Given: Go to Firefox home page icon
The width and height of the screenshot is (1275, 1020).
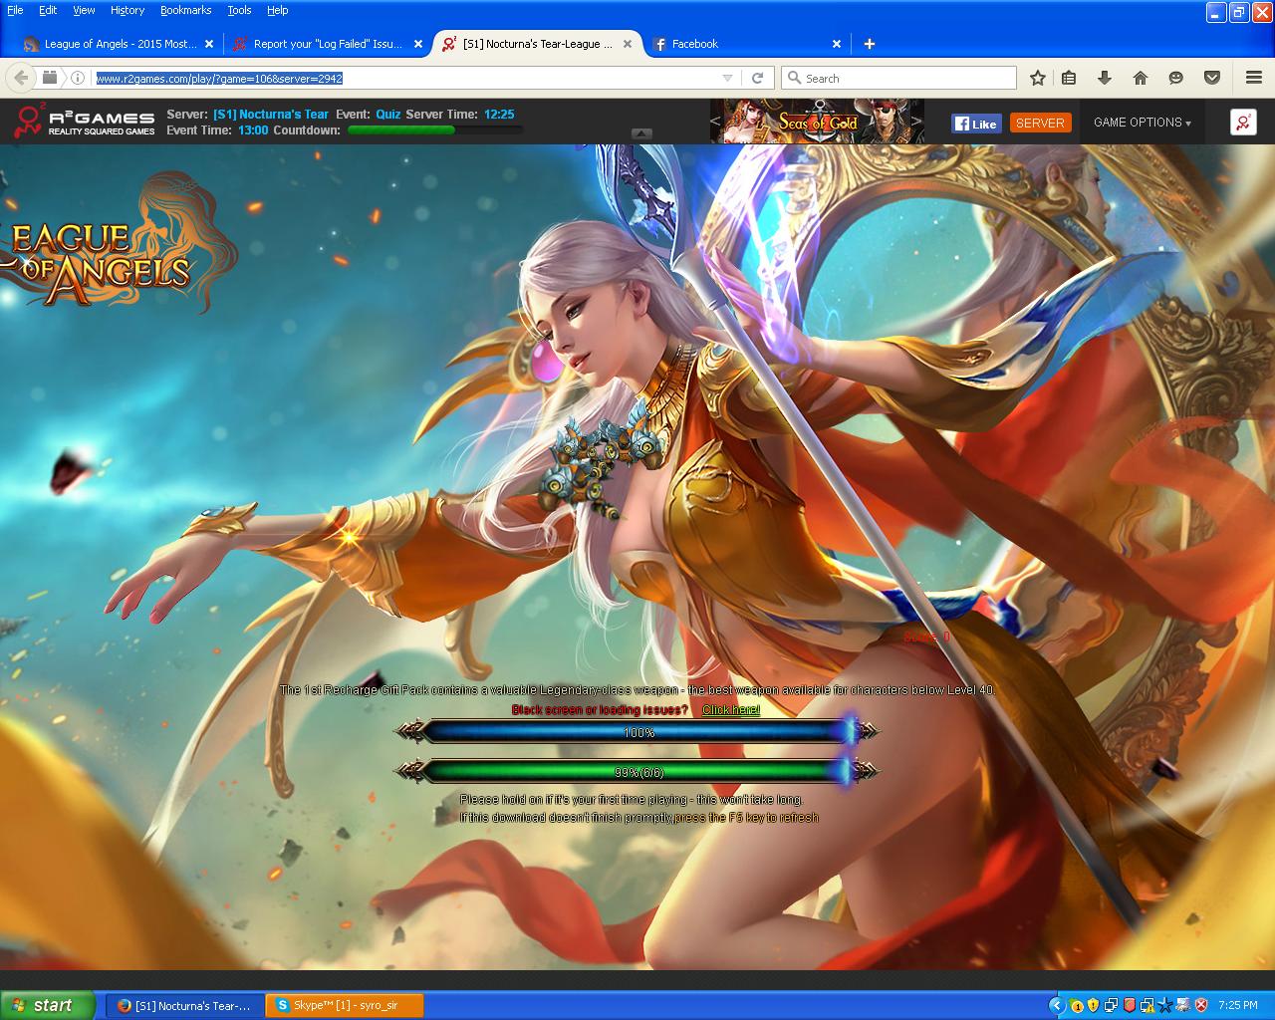Looking at the screenshot, I should pos(1141,78).
